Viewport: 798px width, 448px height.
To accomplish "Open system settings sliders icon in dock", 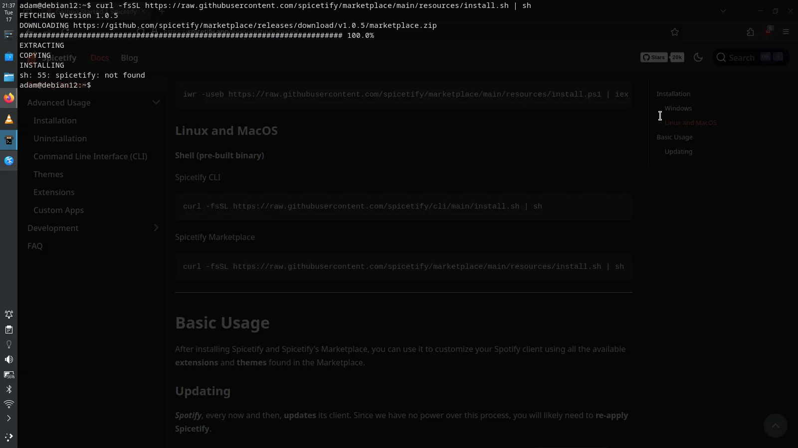I will point(8,34).
